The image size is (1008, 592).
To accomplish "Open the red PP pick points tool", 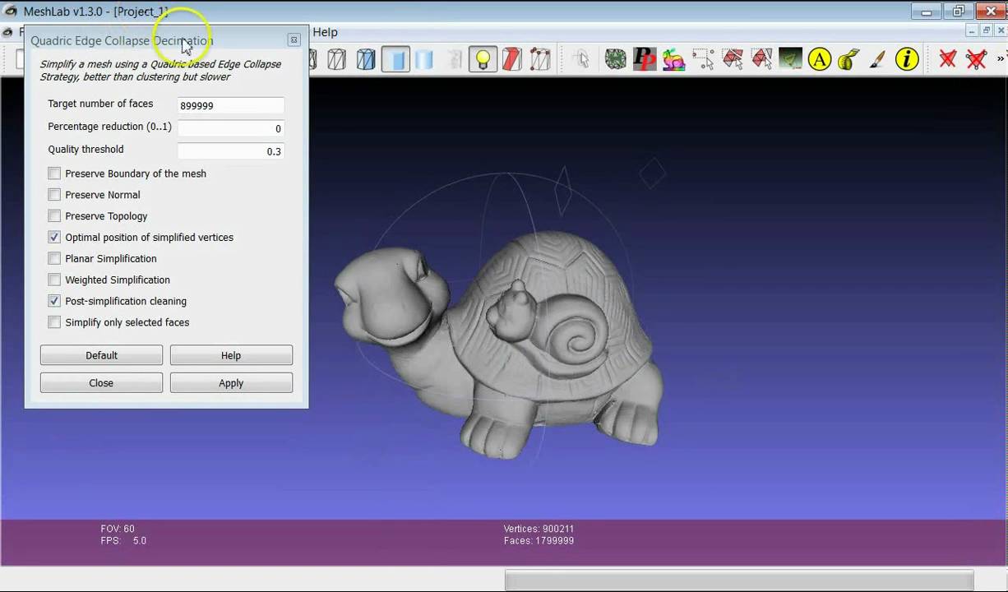I will [x=645, y=59].
